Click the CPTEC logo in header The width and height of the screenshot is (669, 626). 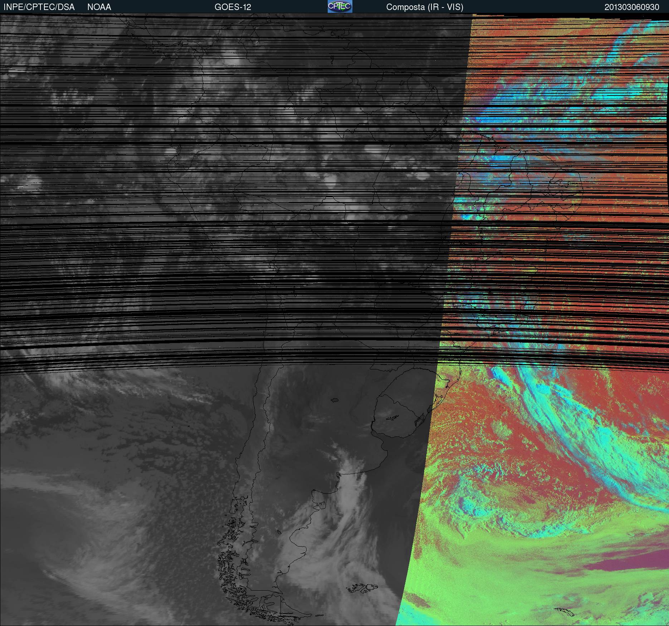click(x=340, y=6)
